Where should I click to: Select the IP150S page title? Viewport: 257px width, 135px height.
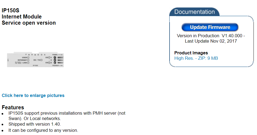click(10, 11)
